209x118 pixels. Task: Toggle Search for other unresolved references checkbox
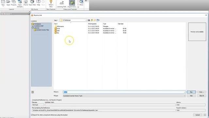click(x=32, y=115)
